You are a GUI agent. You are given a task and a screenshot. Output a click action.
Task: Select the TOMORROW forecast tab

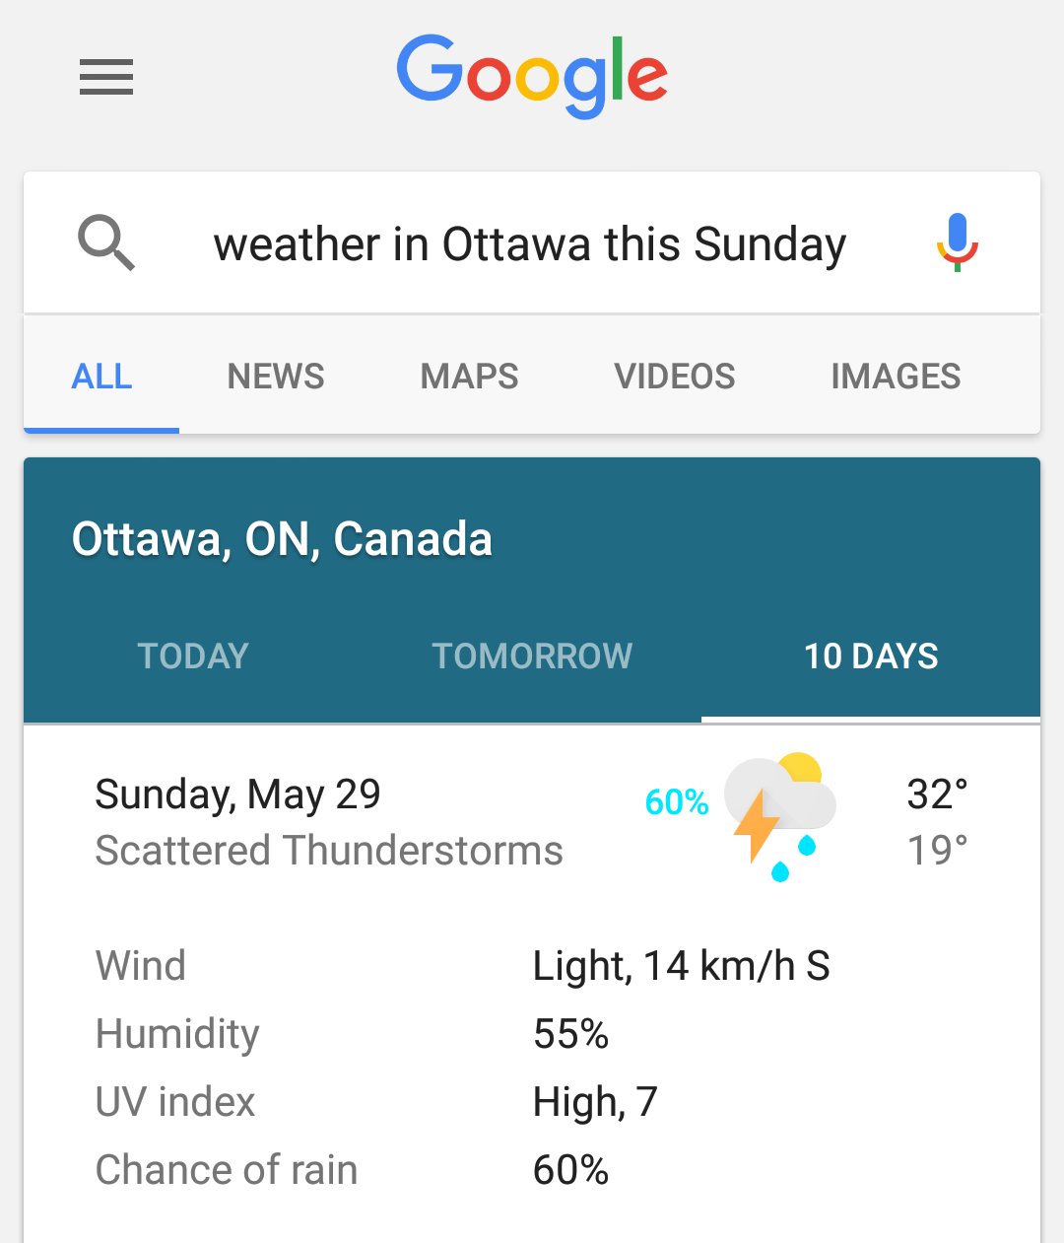click(532, 656)
